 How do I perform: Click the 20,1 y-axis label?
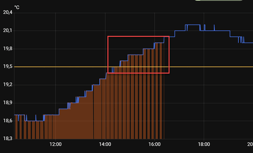pos(7,31)
